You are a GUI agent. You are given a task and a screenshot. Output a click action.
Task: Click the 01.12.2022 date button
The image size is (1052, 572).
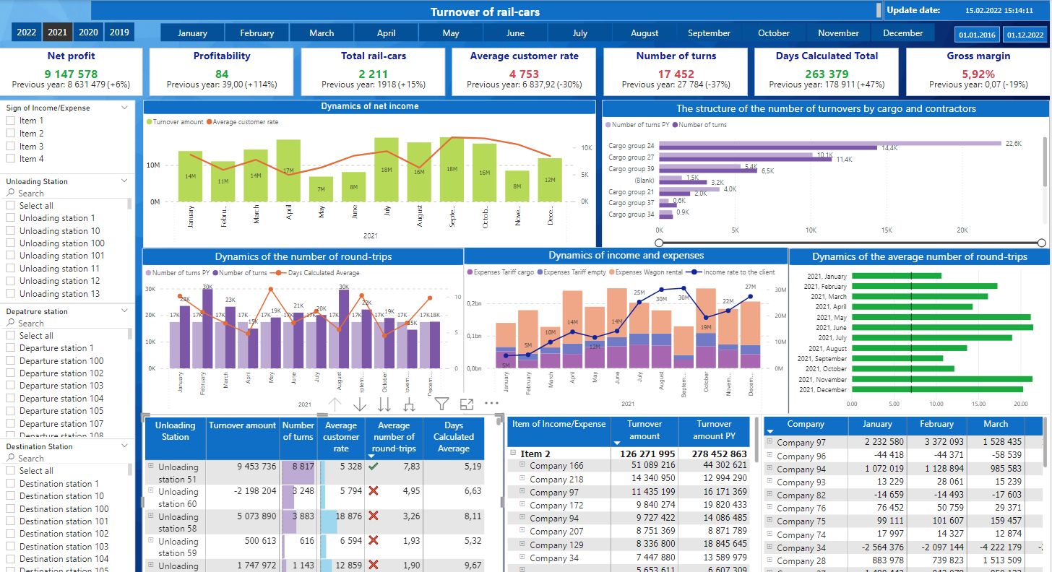(x=1024, y=34)
